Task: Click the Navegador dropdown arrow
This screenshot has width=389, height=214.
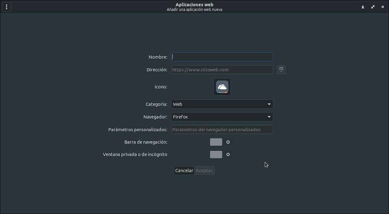Action: coord(269,117)
